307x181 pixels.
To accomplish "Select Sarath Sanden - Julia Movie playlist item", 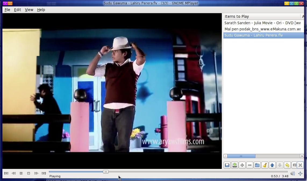I will click(263, 23).
